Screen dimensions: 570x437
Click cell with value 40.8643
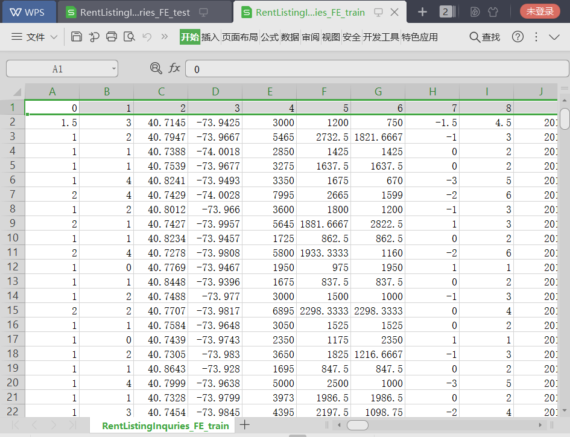pyautogui.click(x=161, y=369)
